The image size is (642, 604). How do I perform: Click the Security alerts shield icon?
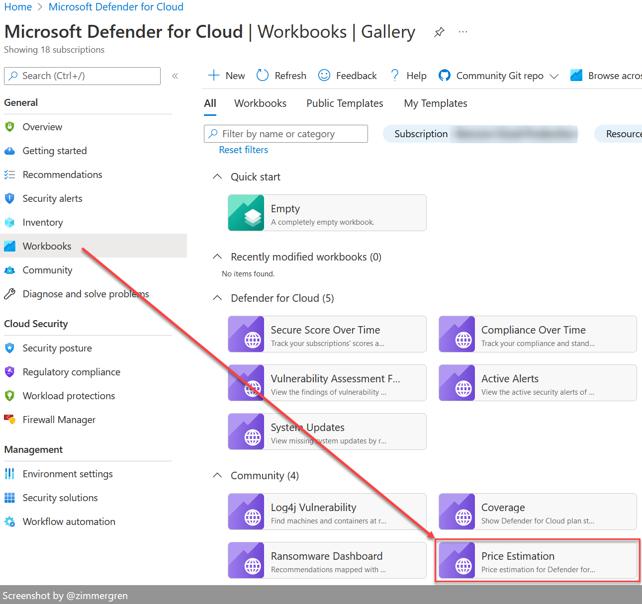[9, 198]
